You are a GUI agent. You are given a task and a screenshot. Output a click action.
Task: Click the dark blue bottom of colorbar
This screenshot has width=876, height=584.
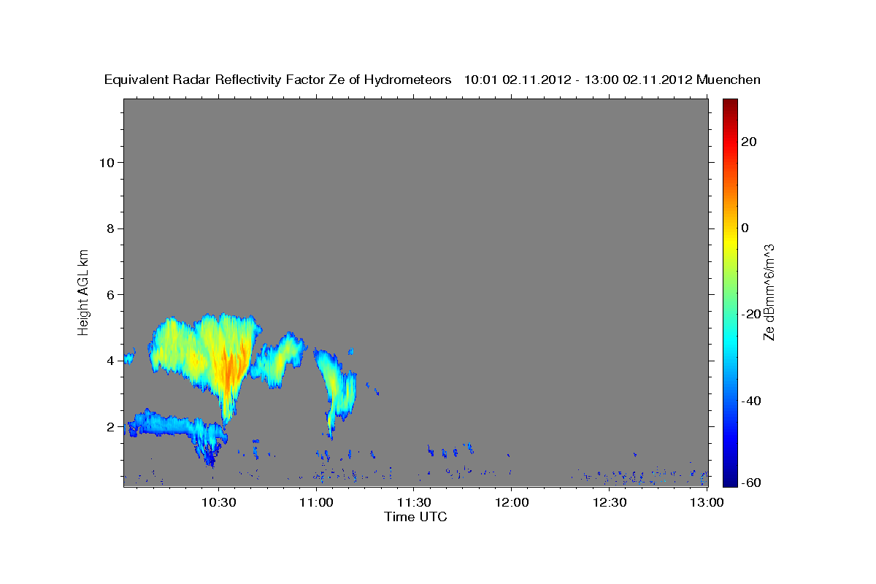729,480
